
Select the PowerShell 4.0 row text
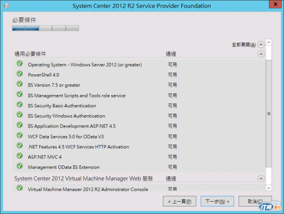44,75
